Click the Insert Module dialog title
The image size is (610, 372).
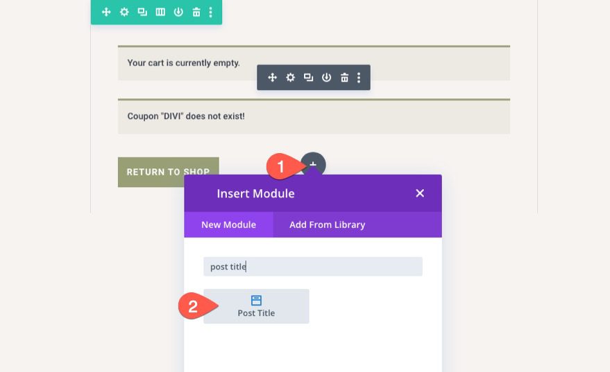click(x=255, y=193)
